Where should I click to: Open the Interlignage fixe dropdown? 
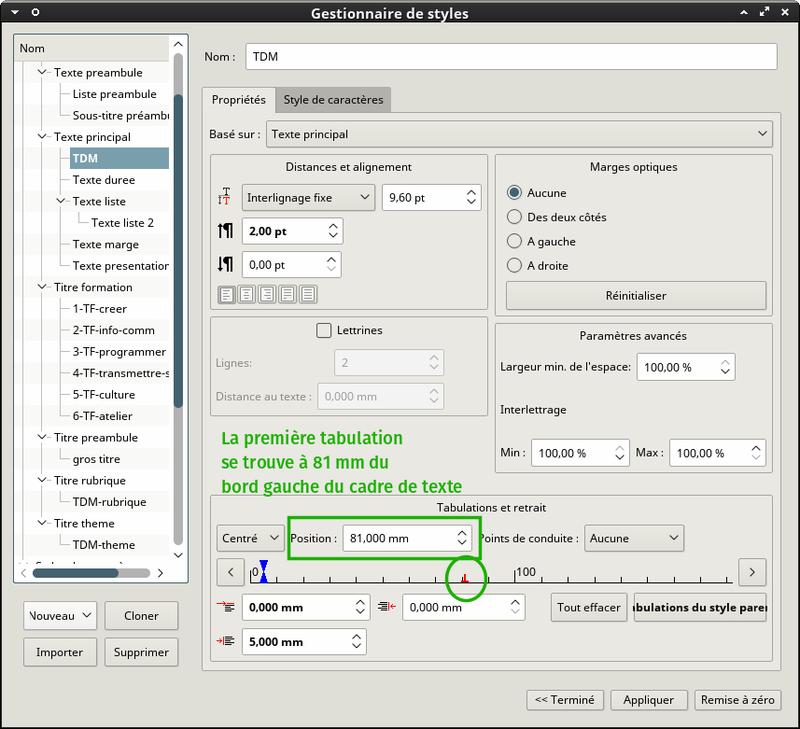308,198
